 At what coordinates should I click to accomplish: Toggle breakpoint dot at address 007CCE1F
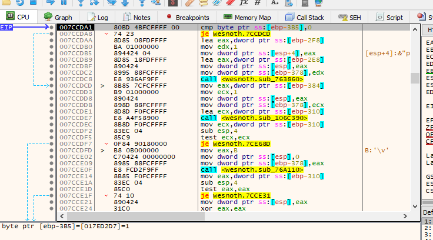click(51, 195)
